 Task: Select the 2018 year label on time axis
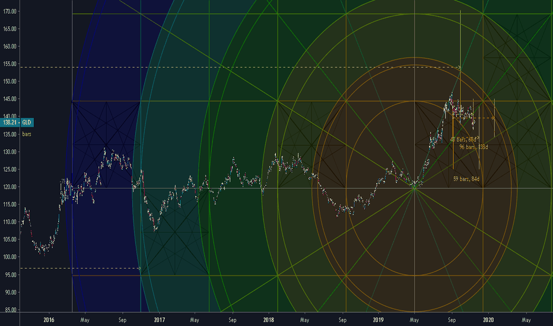tap(268, 320)
